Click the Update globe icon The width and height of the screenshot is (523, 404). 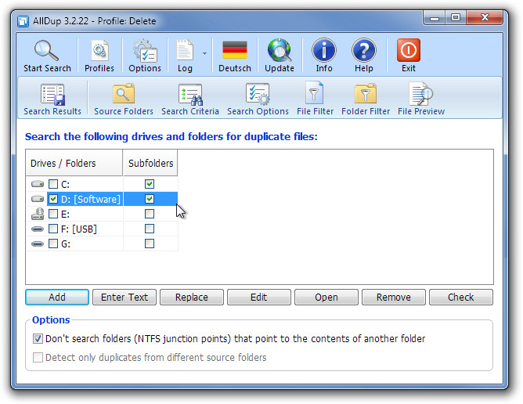tap(280, 51)
